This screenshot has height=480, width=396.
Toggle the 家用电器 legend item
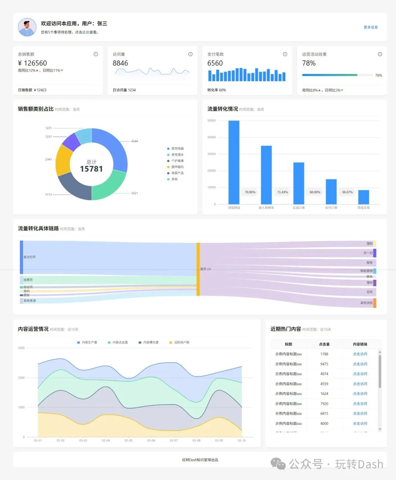[175, 149]
